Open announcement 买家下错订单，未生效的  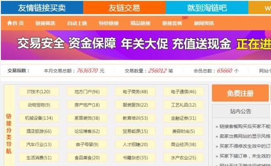[245, 156]
